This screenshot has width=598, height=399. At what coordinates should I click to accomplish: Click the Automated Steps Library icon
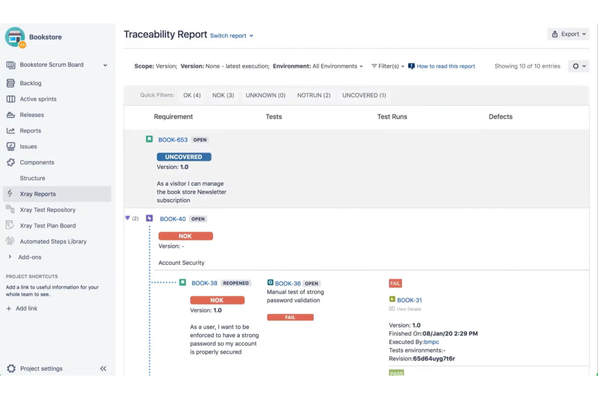click(x=10, y=241)
